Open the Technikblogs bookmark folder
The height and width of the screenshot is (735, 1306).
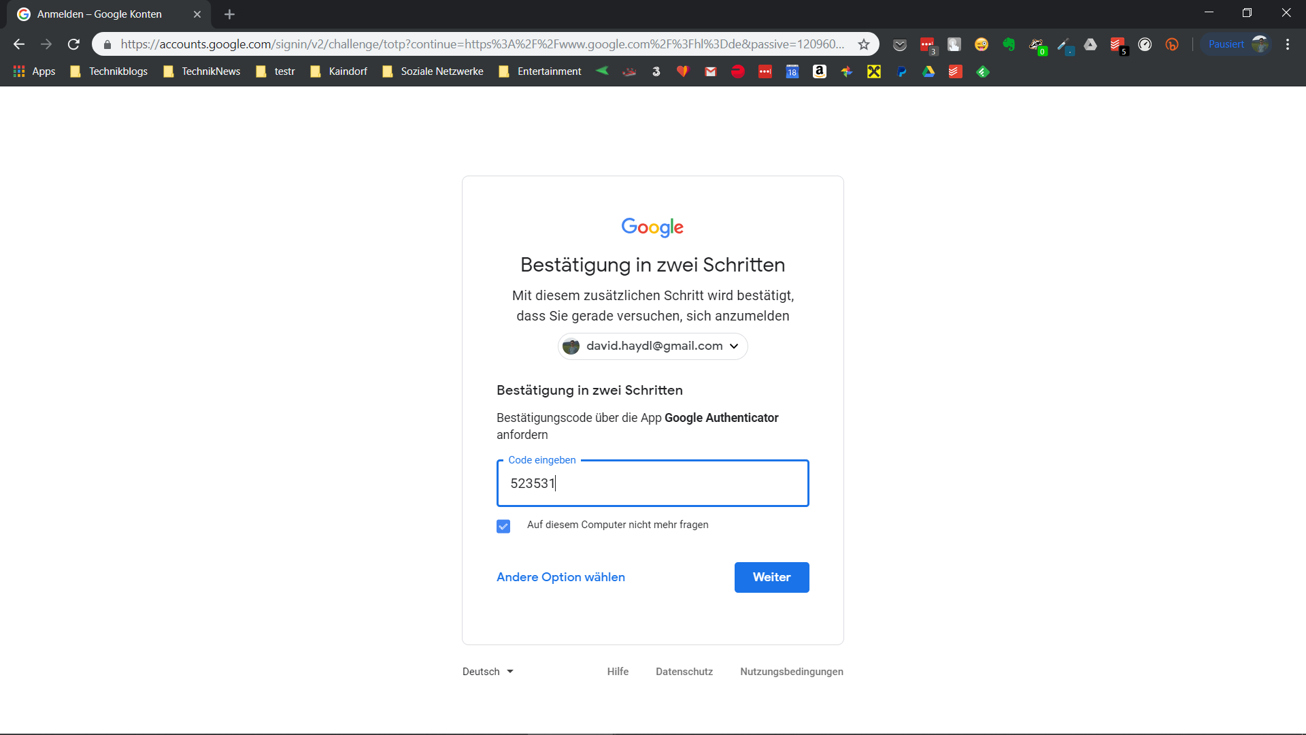[109, 71]
